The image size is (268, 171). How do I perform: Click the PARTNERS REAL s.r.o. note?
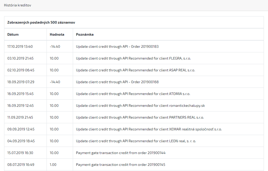[140, 117]
